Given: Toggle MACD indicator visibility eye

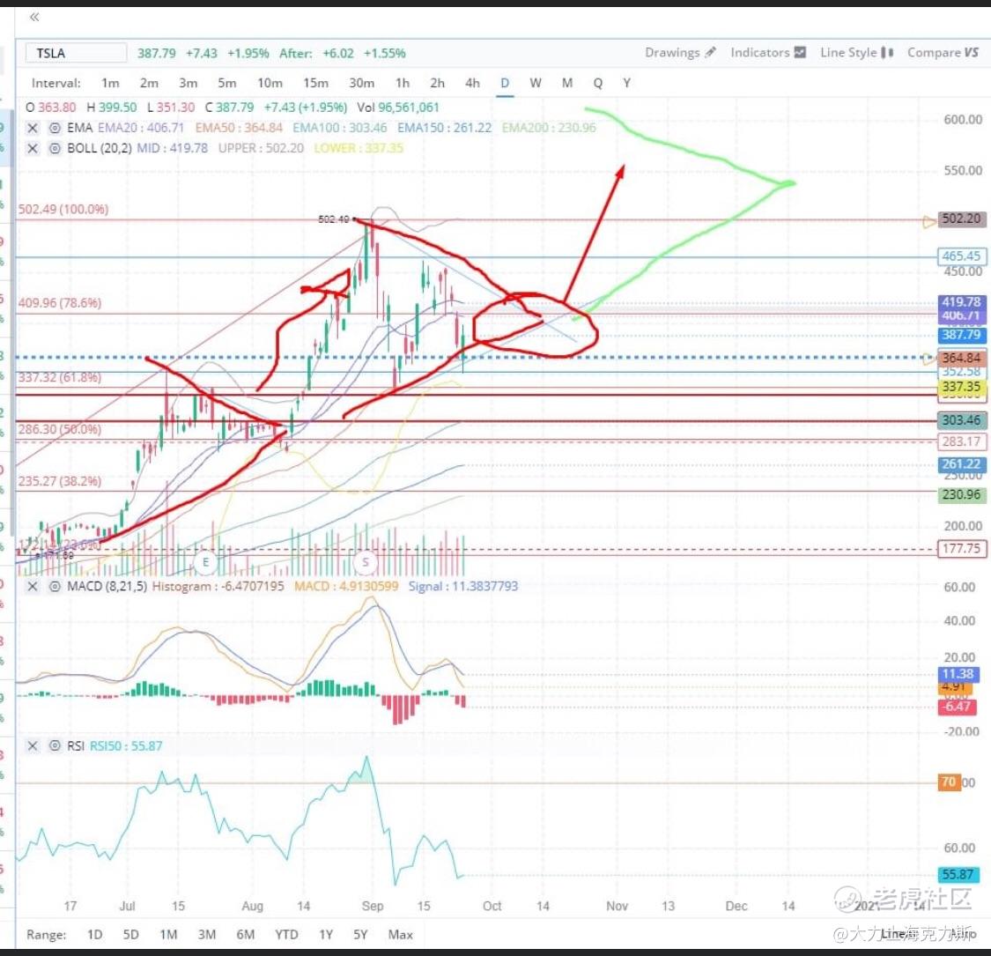Looking at the screenshot, I should click(x=55, y=587).
